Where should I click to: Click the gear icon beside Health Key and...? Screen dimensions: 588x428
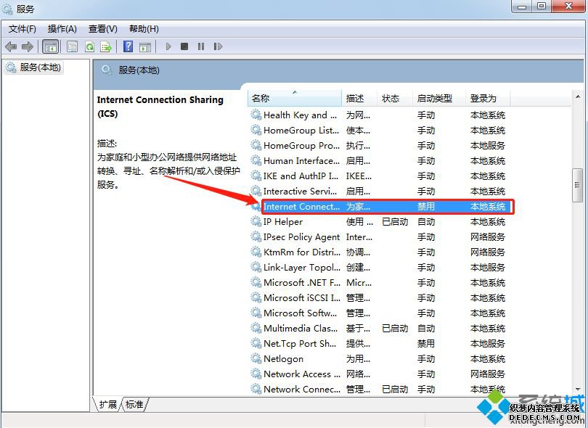(256, 115)
